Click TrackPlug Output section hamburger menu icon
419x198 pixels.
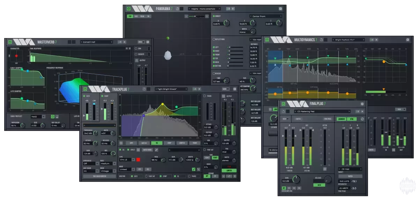pos(223,96)
